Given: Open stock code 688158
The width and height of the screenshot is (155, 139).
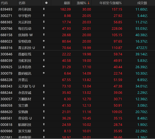Looking at the screenshot, I should 6,35.
